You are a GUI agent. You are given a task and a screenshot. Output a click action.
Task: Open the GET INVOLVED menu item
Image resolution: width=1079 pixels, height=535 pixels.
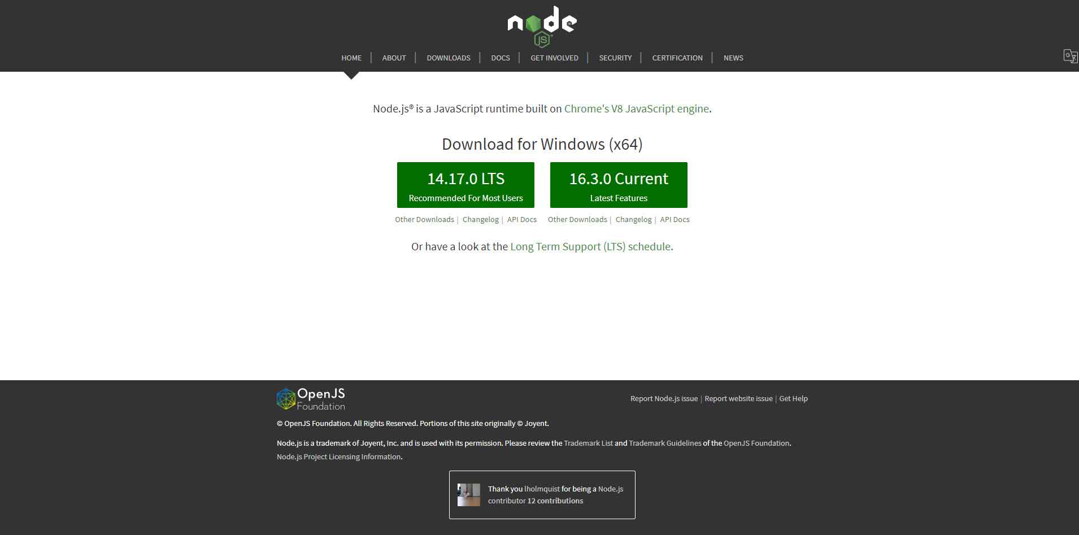coord(554,58)
